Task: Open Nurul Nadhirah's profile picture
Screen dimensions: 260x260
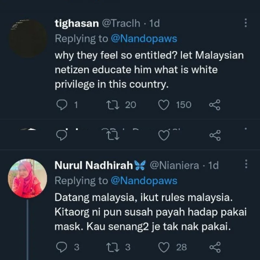Action: pyautogui.click(x=28, y=178)
